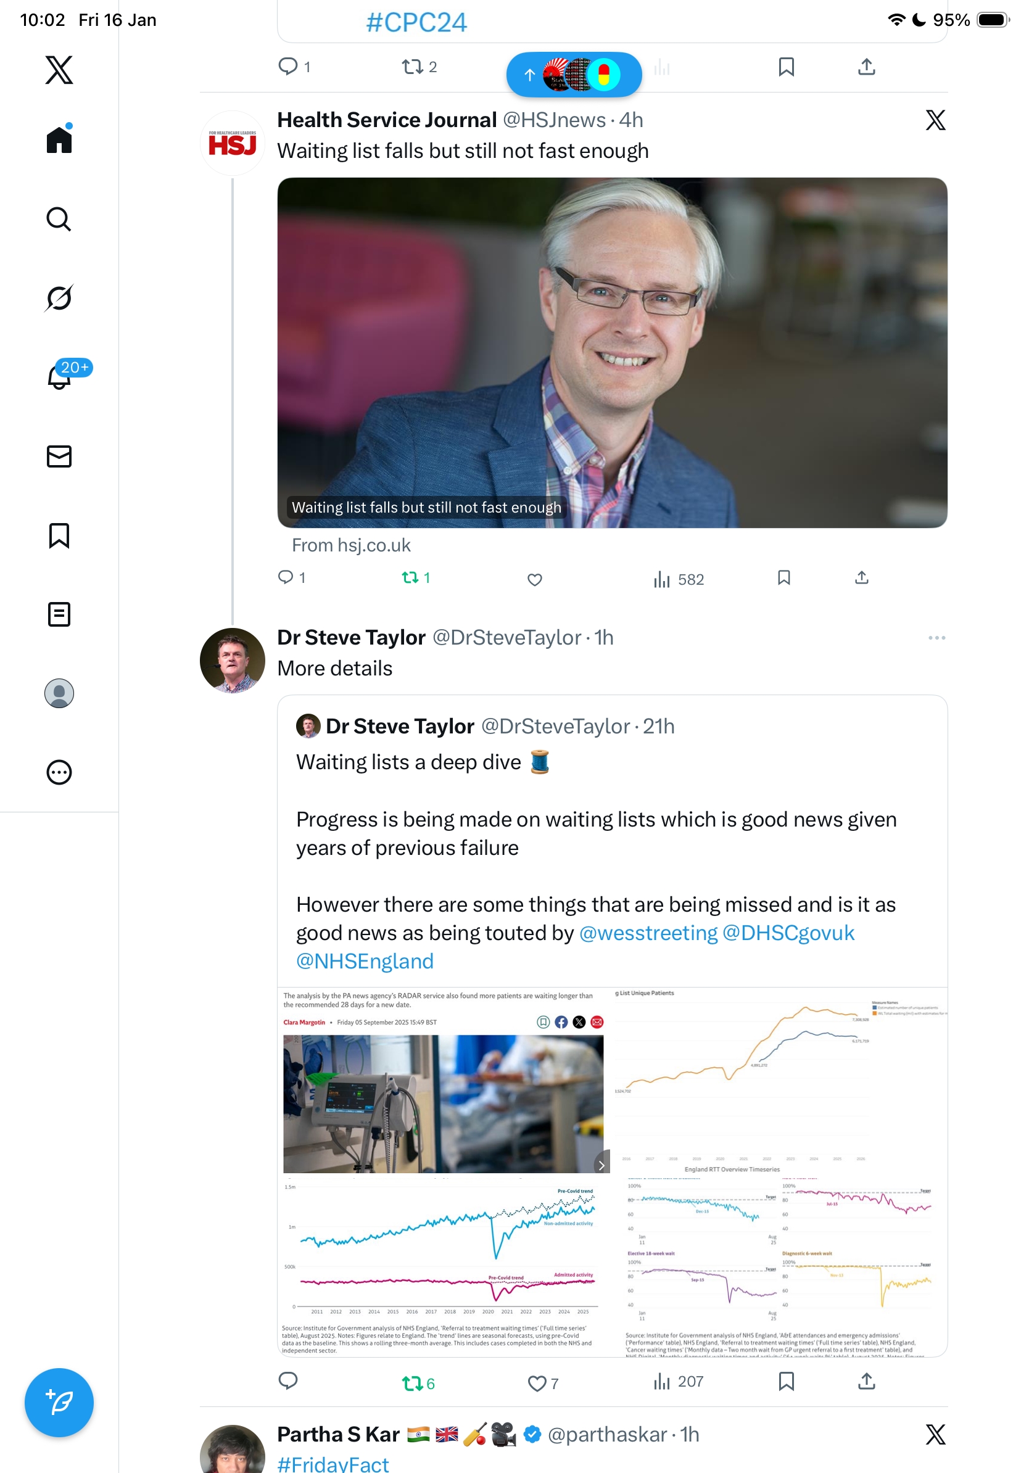This screenshot has height=1473, width=1029.
Task: Open Messages envelope icon
Action: [59, 456]
